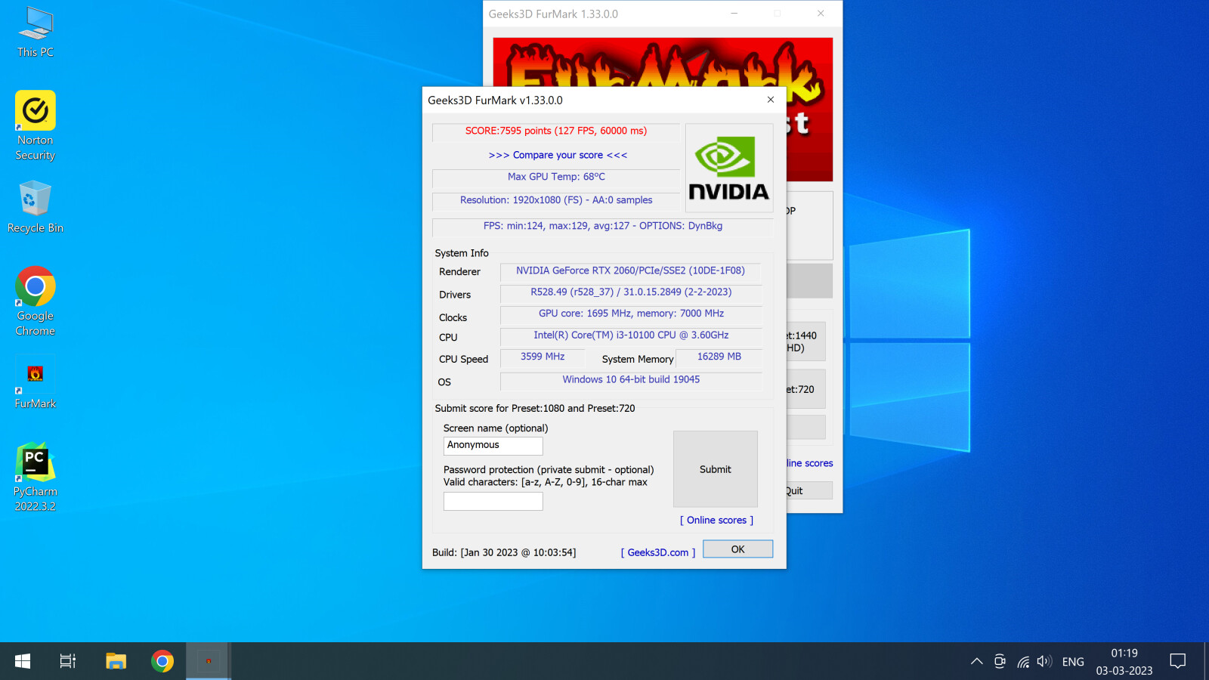Click the Resolution: 1920x1080 (FS) line

click(x=556, y=200)
